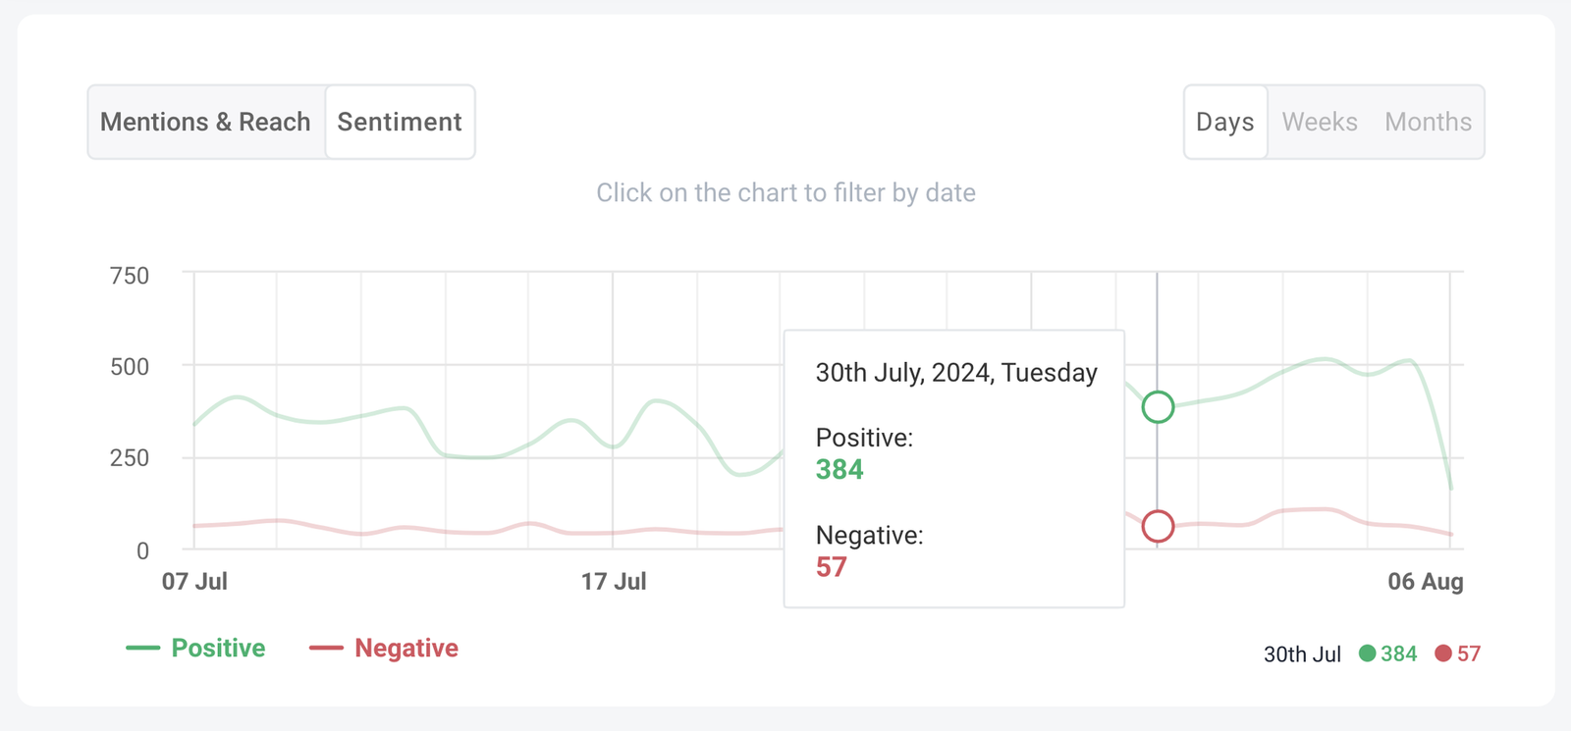
Task: Switch to the Mentions & Reach tab
Action: point(205,122)
